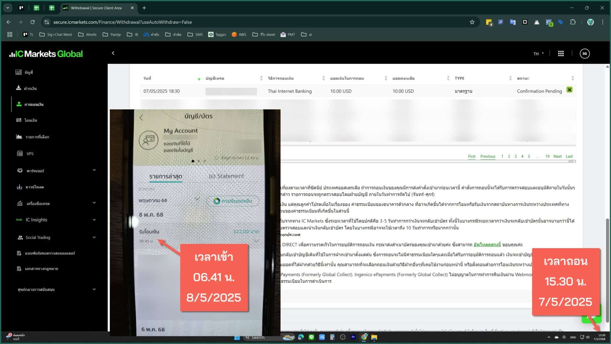The height and width of the screenshot is (344, 611).
Task: Open the Taggrs bookmark
Action: [x=217, y=34]
